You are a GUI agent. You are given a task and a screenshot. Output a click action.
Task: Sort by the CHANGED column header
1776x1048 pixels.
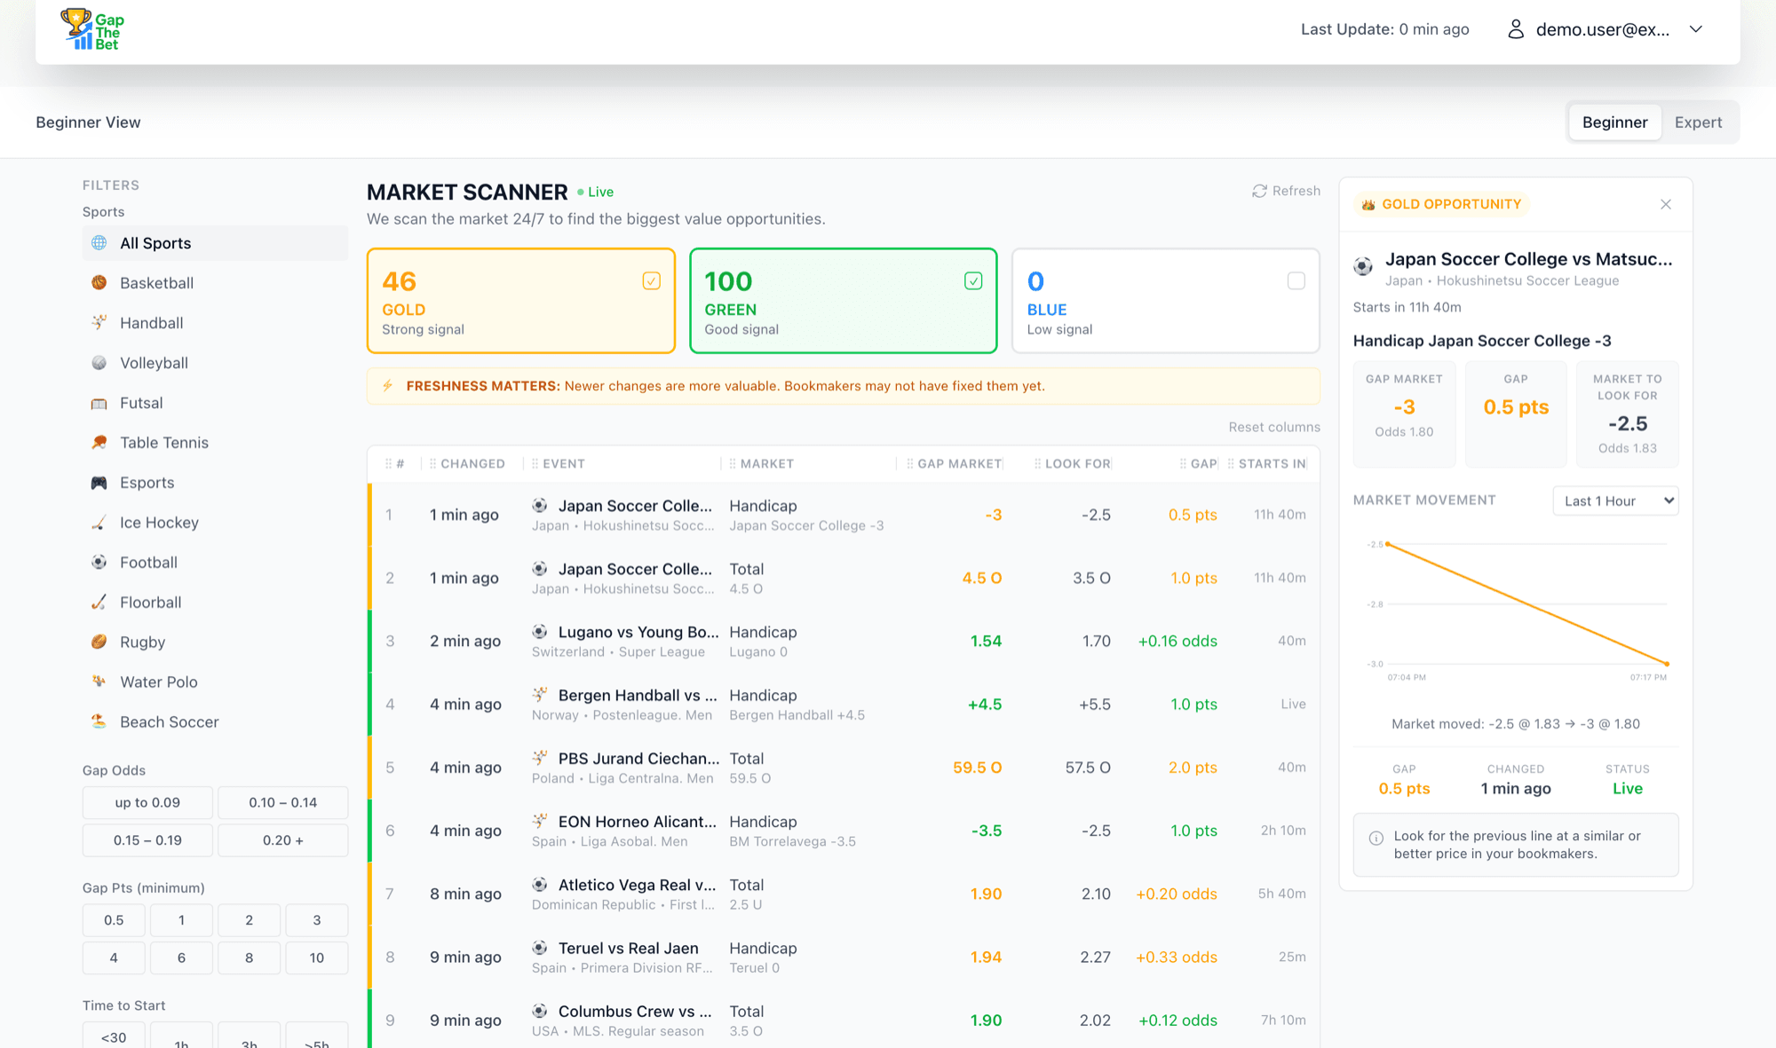[x=472, y=464]
